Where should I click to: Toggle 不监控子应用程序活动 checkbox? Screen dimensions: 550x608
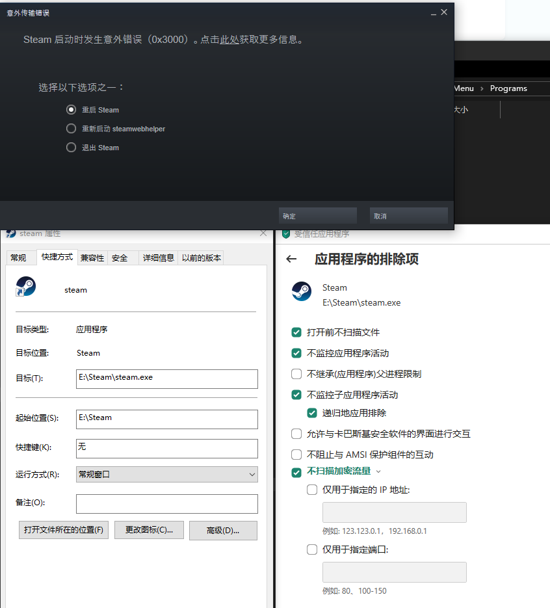[296, 395]
